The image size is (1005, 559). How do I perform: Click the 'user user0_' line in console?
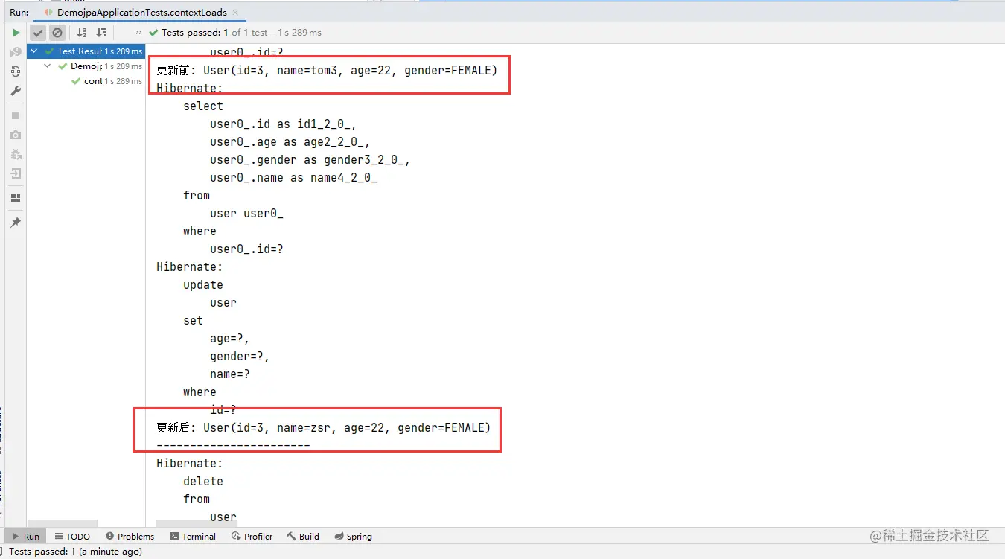[246, 213]
